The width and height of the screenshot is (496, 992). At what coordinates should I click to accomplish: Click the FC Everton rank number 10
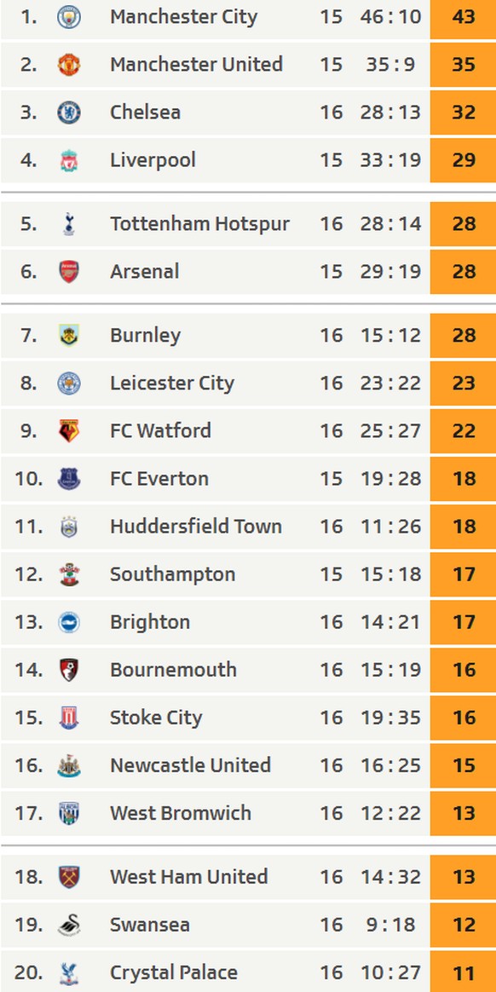[x=29, y=479]
